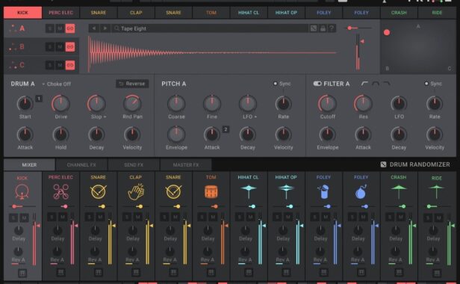Click the layer A dots icon
Viewport: 460px width, 284px height.
point(13,28)
